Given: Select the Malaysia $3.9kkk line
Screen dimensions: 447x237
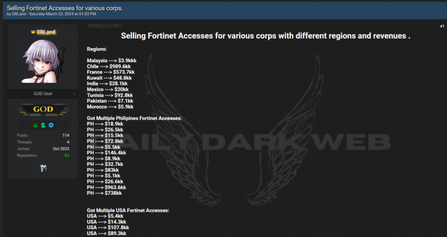Looking at the screenshot, I should point(112,61).
